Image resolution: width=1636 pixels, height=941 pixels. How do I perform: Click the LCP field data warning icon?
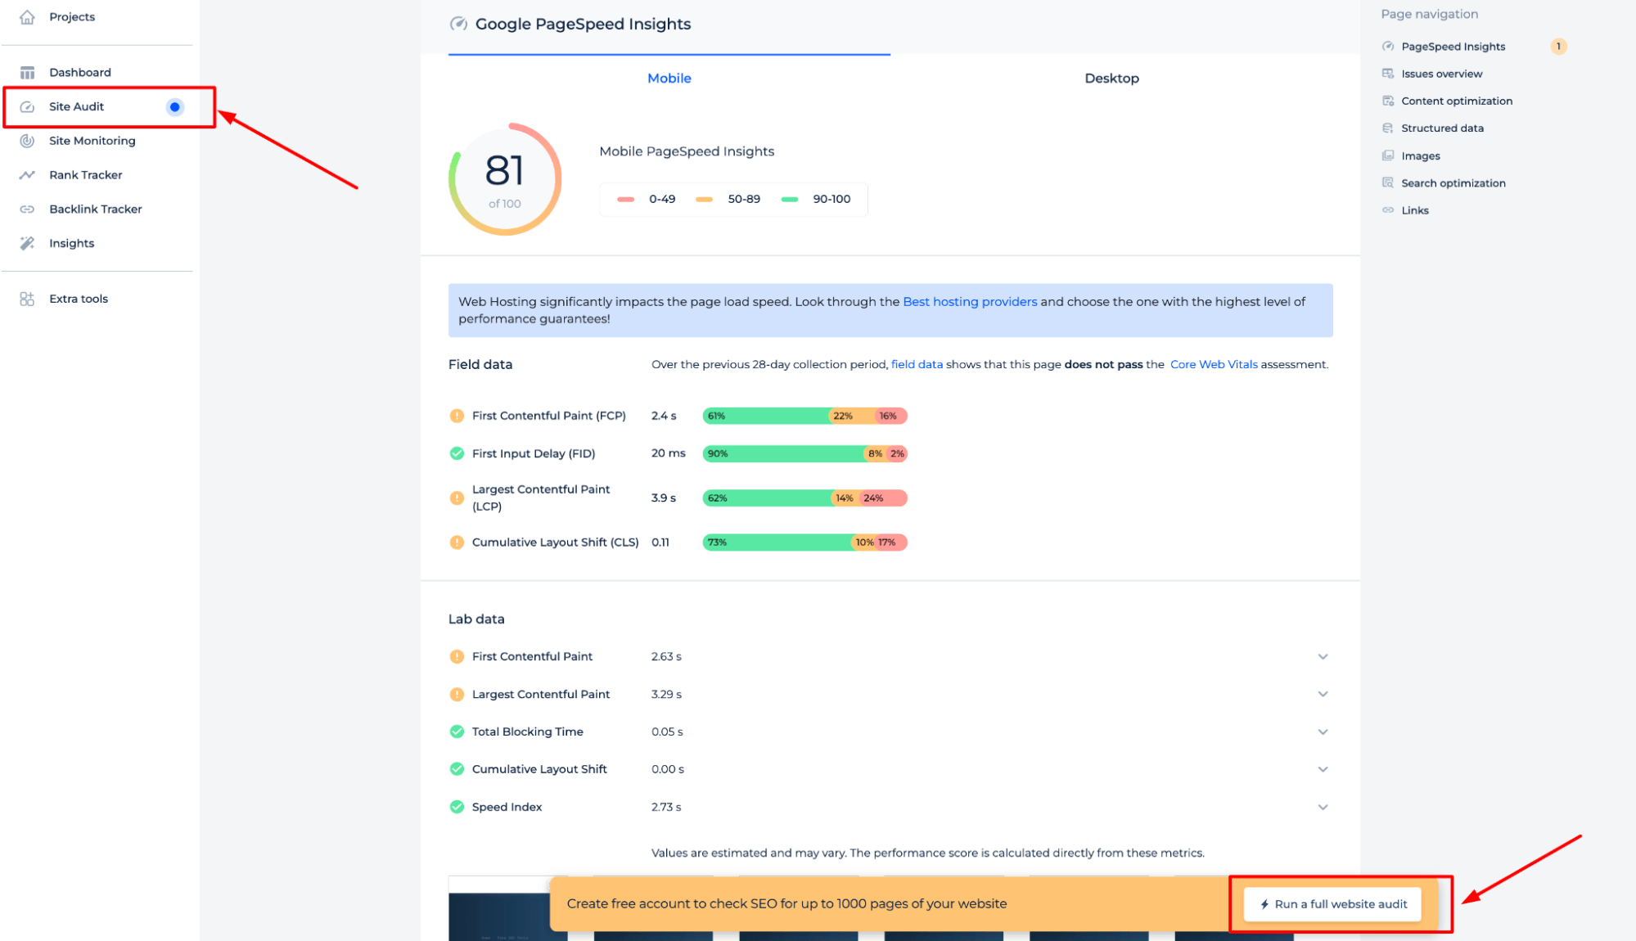(x=457, y=498)
